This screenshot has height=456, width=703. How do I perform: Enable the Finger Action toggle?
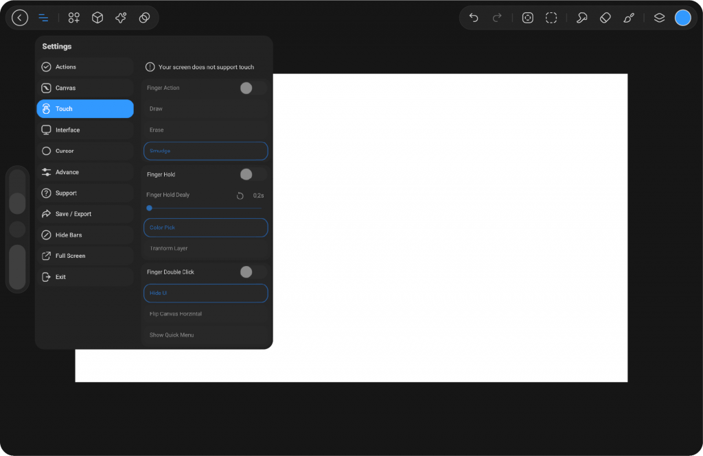point(253,88)
